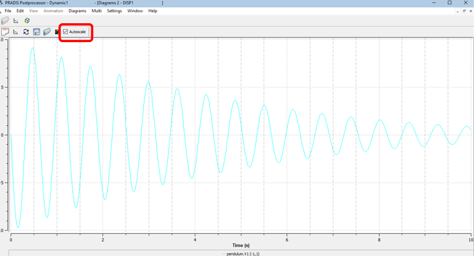Click the save diskette icon
The height and width of the screenshot is (256, 475).
pyautogui.click(x=37, y=32)
